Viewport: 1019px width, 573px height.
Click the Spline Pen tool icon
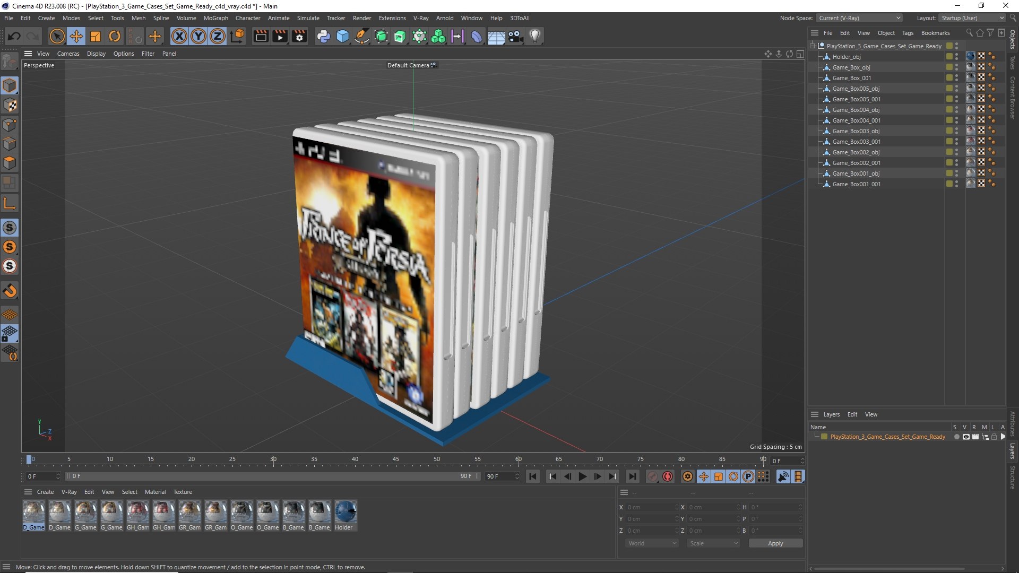[x=362, y=36]
